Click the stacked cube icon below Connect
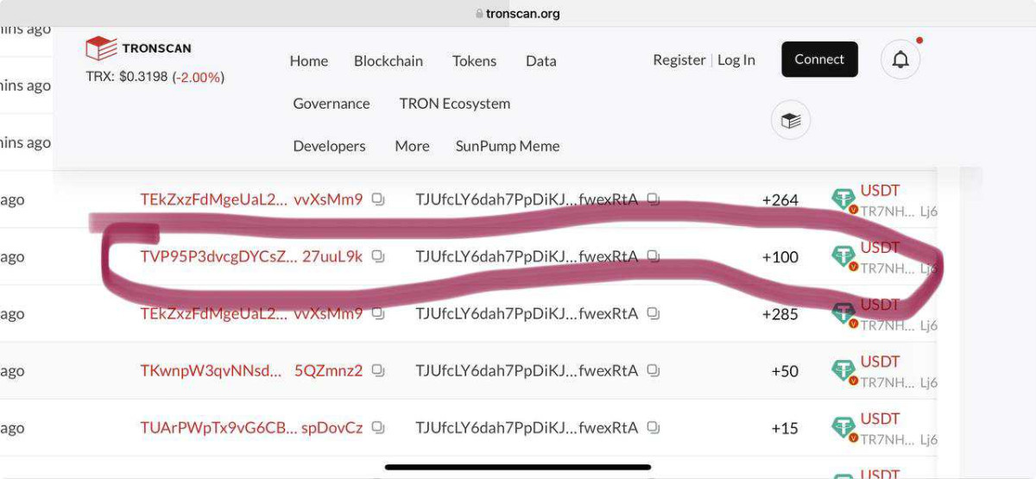This screenshot has width=1036, height=479. [x=790, y=121]
